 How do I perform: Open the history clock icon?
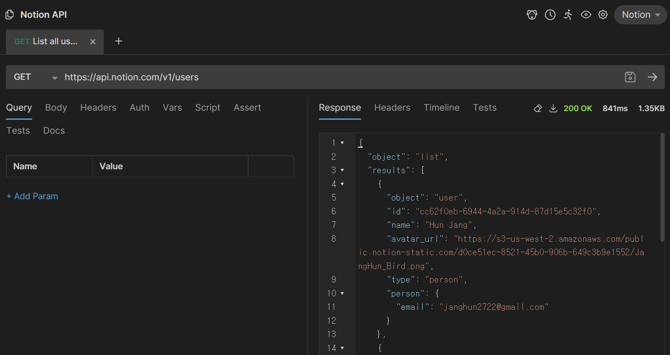click(x=550, y=15)
